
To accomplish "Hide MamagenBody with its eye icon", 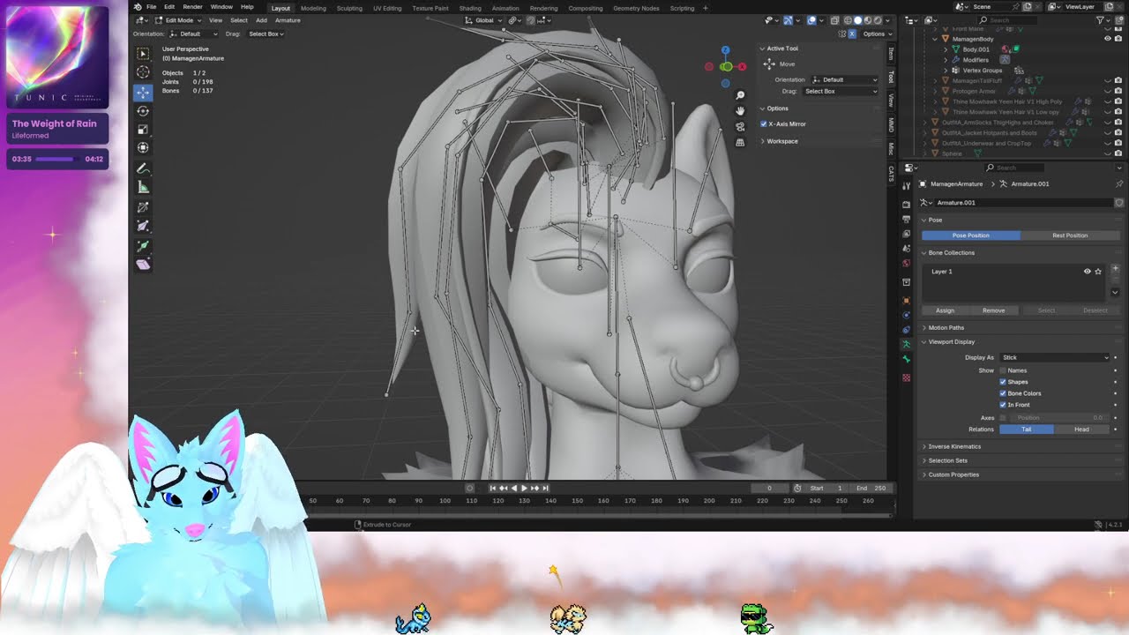I will [x=1108, y=39].
